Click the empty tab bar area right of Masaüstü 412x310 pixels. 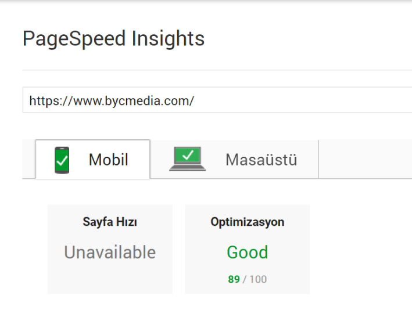point(366,159)
